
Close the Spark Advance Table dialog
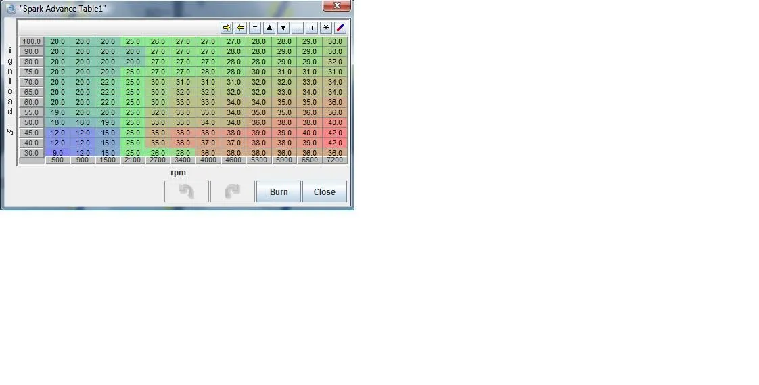click(x=325, y=191)
